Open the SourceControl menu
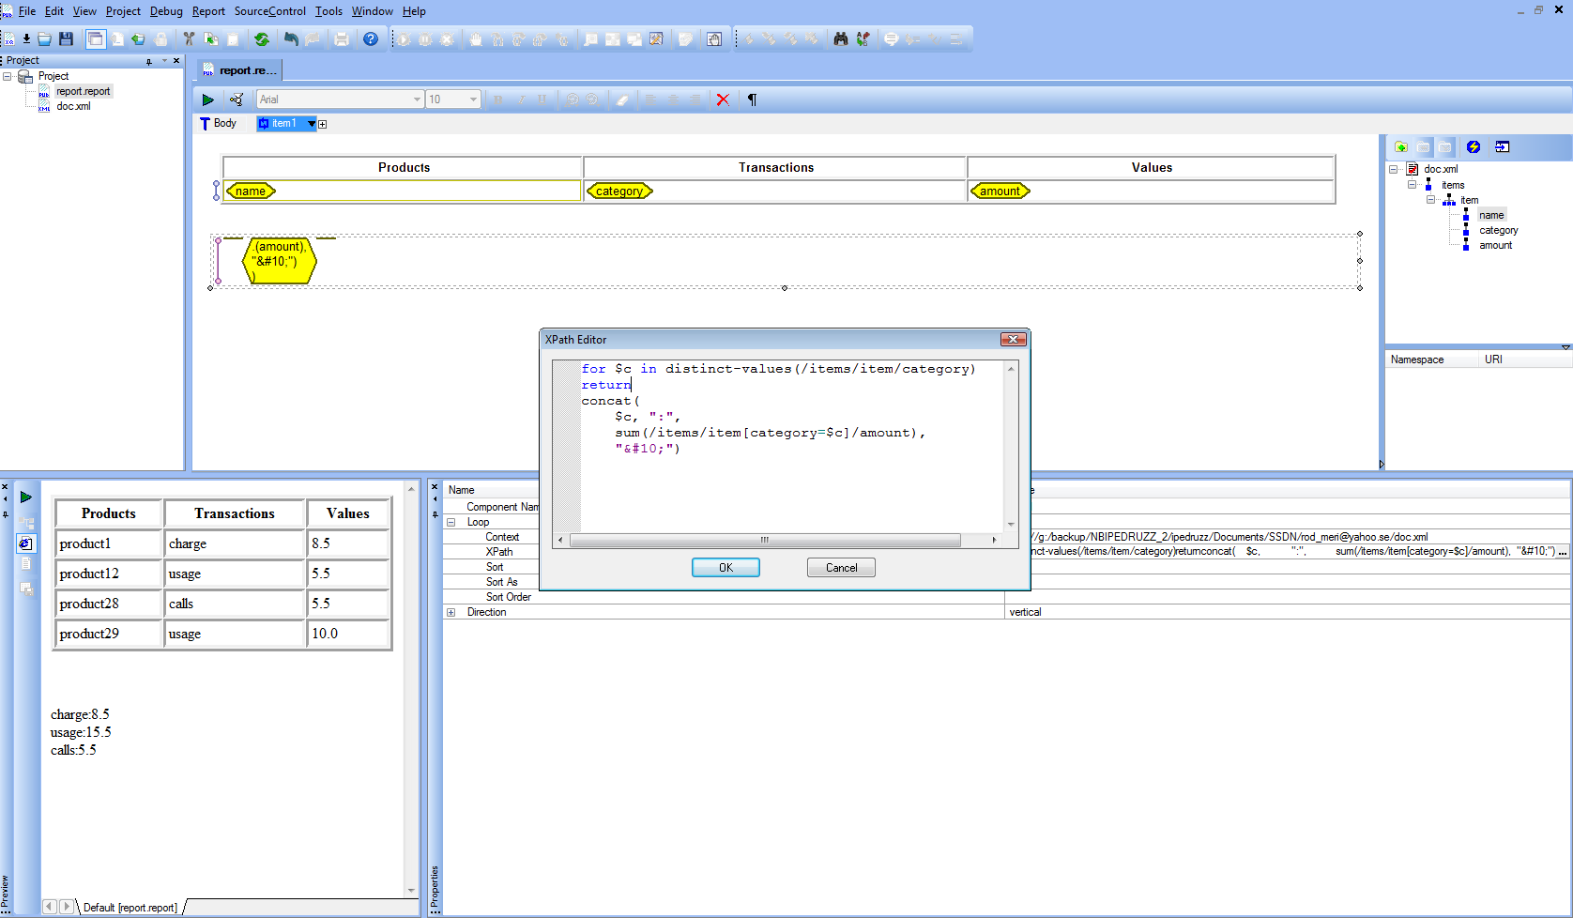 270,11
